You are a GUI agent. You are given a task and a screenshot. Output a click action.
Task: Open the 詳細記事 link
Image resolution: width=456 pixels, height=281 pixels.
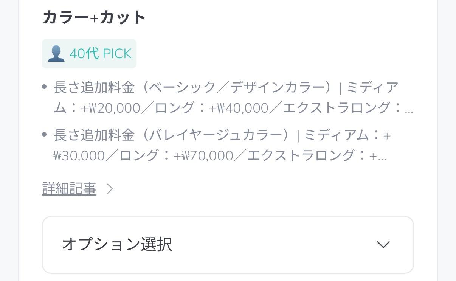point(69,189)
